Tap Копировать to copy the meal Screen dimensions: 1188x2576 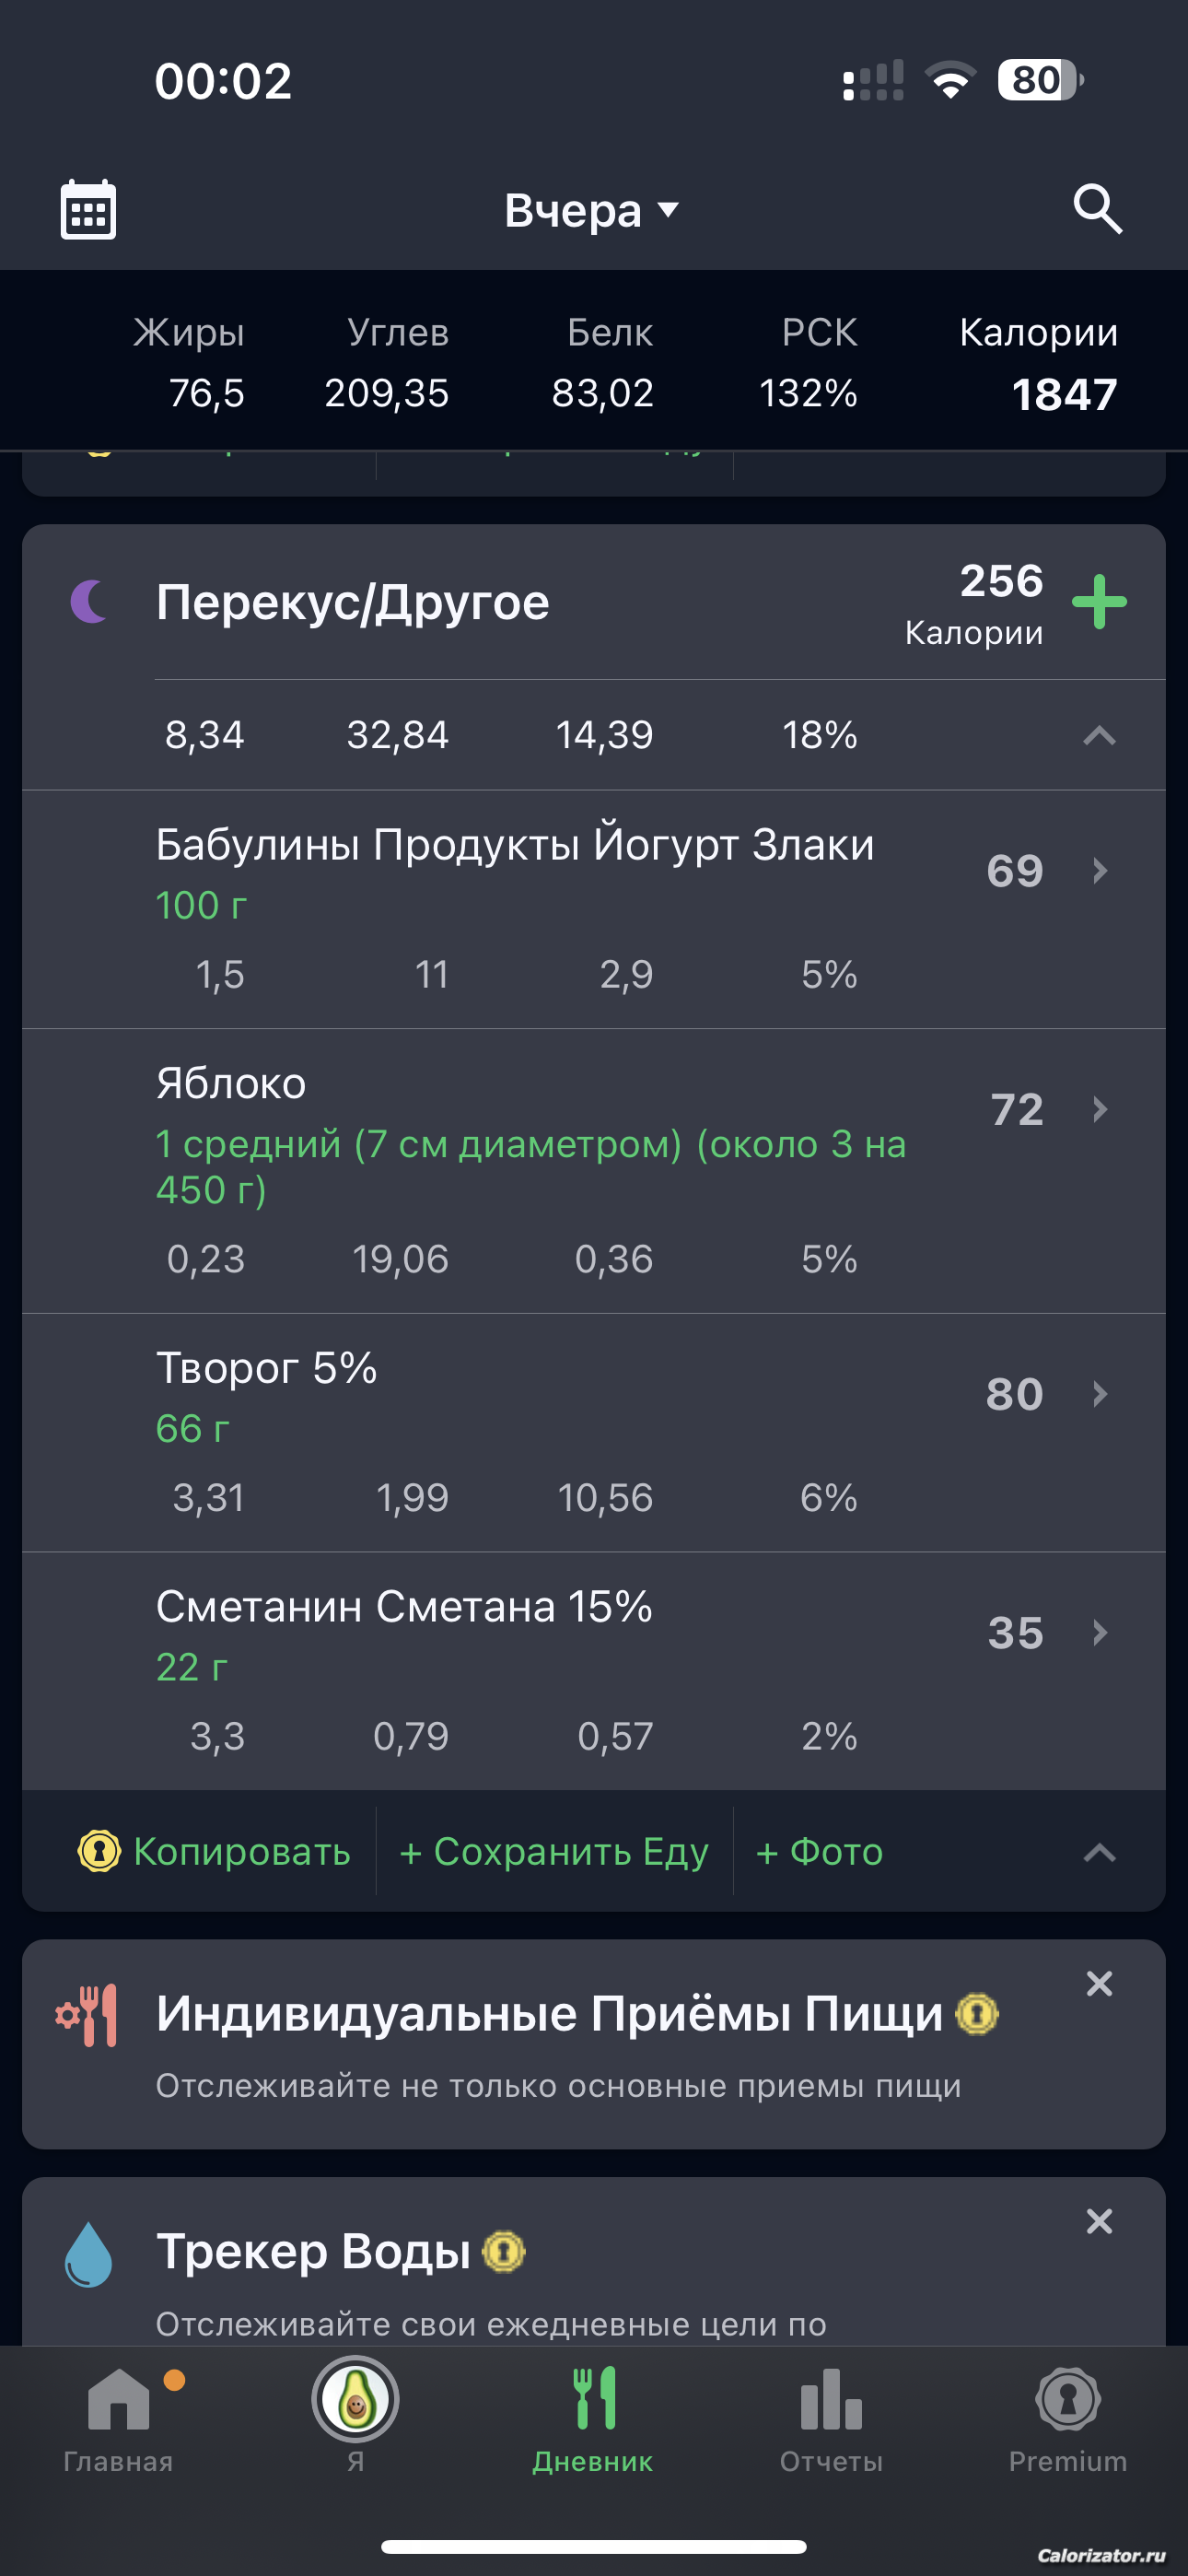click(215, 1852)
